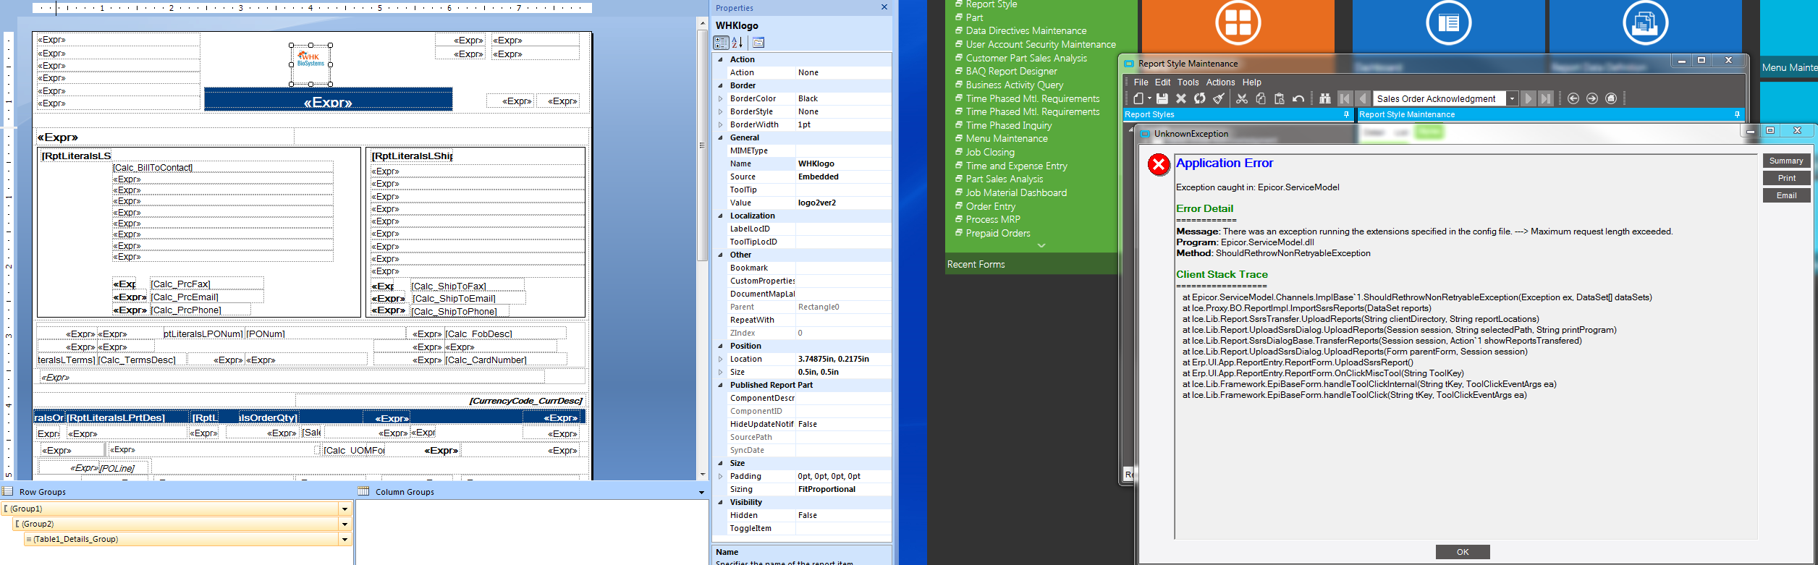Open search with the binoculars icon
Screen dimensions: 1818x565
coord(1325,98)
